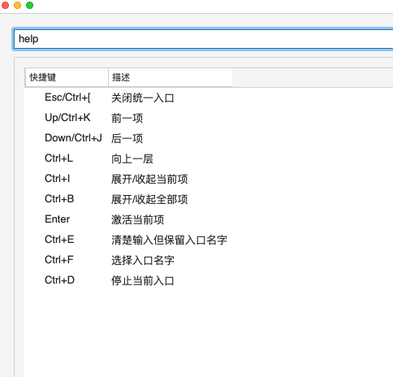Screen dimensions: 393x377
Task: Click the 清楚输入但保留入口名字 description
Action: [x=169, y=240]
